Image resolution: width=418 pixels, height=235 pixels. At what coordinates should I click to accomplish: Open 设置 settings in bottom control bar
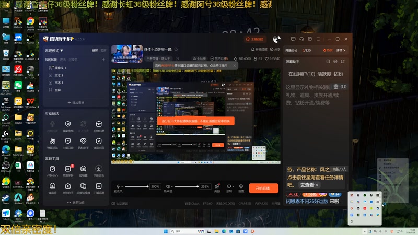click(x=241, y=188)
